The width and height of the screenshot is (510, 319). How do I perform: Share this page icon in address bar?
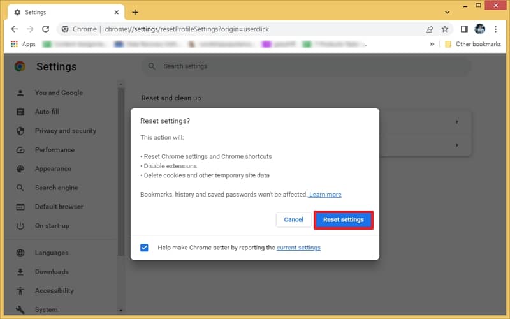coord(429,29)
